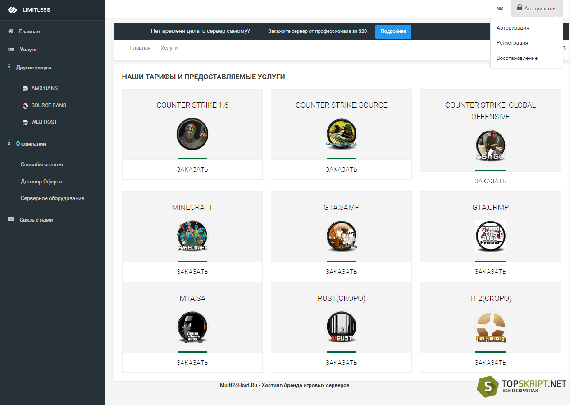Click the lock icon in Авторизация button
The height and width of the screenshot is (405, 570).
click(x=520, y=8)
